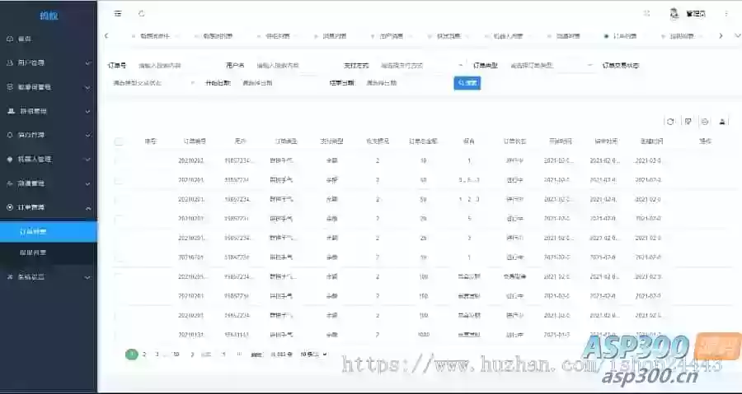Click the 序号 column header
Screen dimensions: 742x394
click(x=151, y=141)
